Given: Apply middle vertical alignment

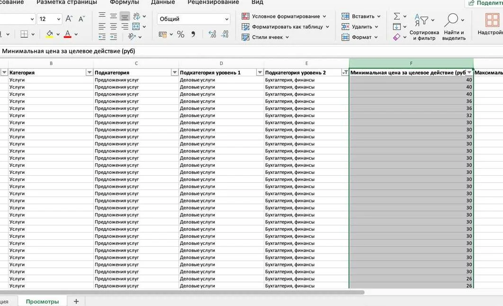Looking at the screenshot, I should tap(114, 16).
